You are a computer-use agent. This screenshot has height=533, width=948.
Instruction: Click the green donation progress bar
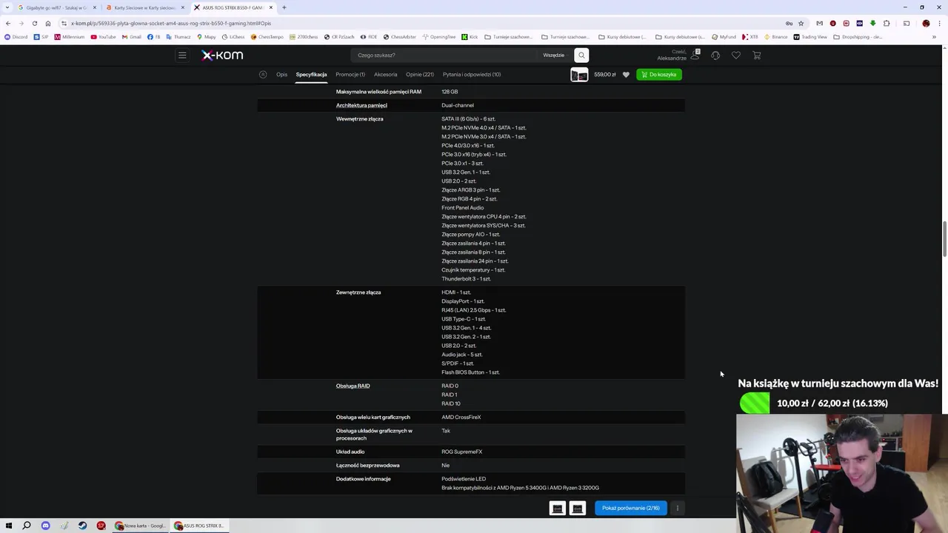755,403
